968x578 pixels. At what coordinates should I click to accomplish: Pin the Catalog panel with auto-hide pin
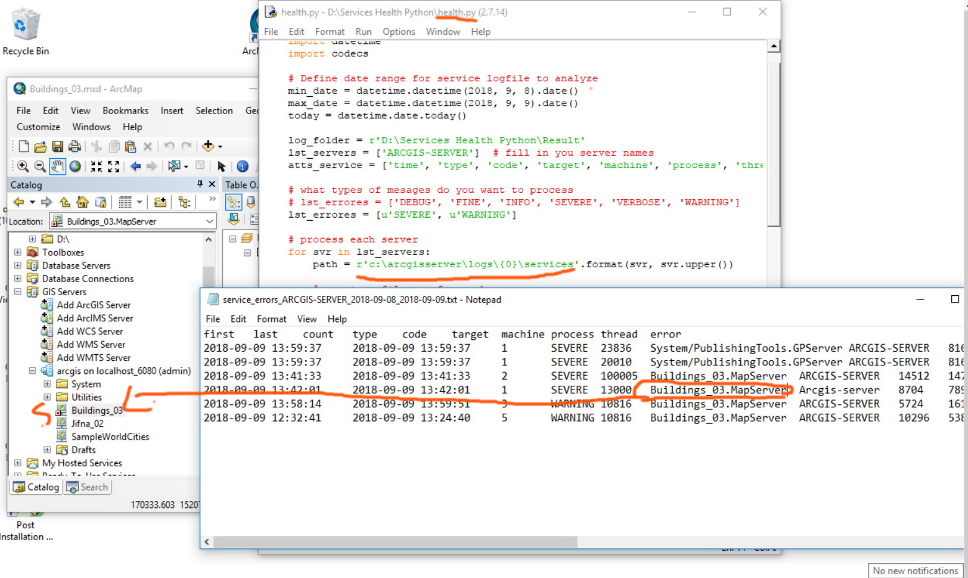point(200,184)
